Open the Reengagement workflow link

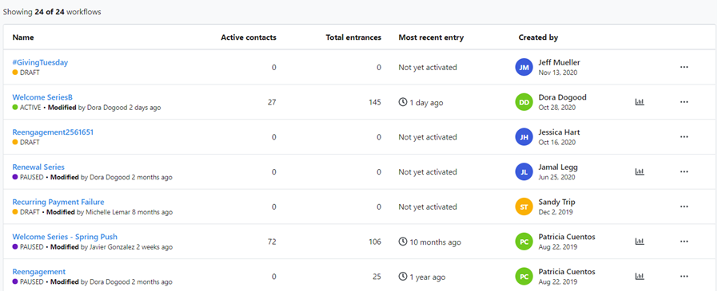point(39,272)
